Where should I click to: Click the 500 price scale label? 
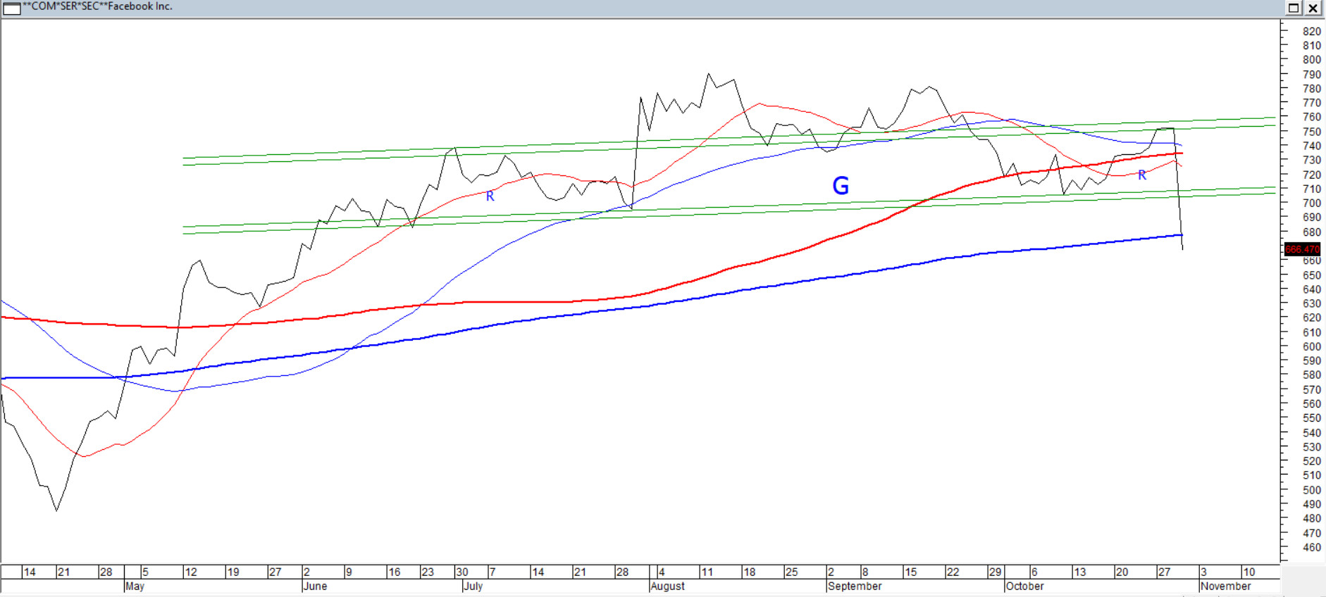pyautogui.click(x=1311, y=490)
